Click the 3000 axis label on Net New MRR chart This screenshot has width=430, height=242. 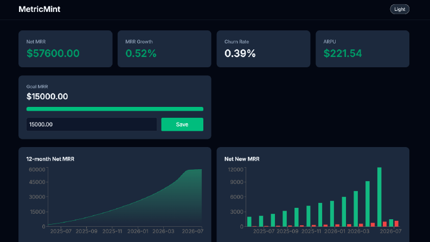click(237, 212)
